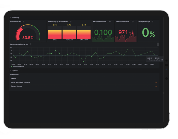
Task: Click the POPULAR bar in rating chart
Action: click(x=69, y=34)
